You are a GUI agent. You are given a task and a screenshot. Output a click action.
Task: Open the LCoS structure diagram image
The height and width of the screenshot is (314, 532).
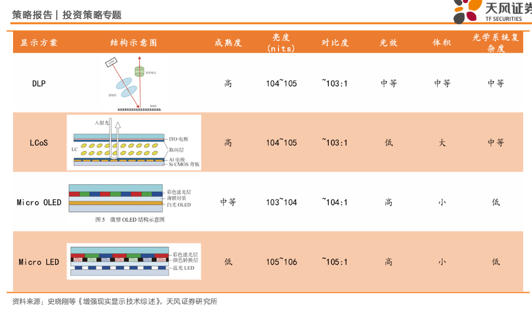[134, 142]
